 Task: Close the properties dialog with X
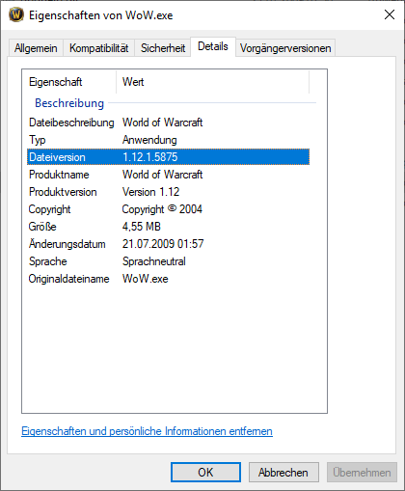point(390,14)
